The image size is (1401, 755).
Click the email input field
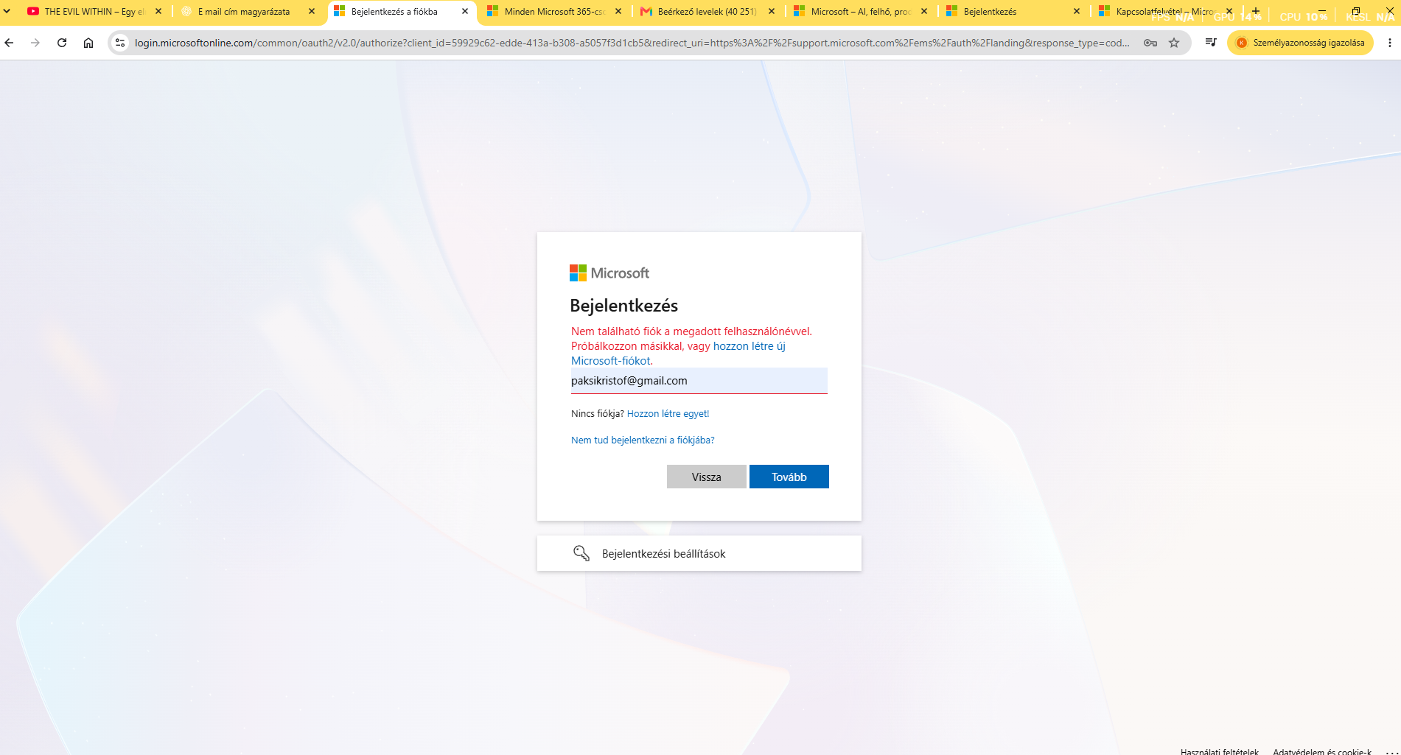tap(699, 381)
